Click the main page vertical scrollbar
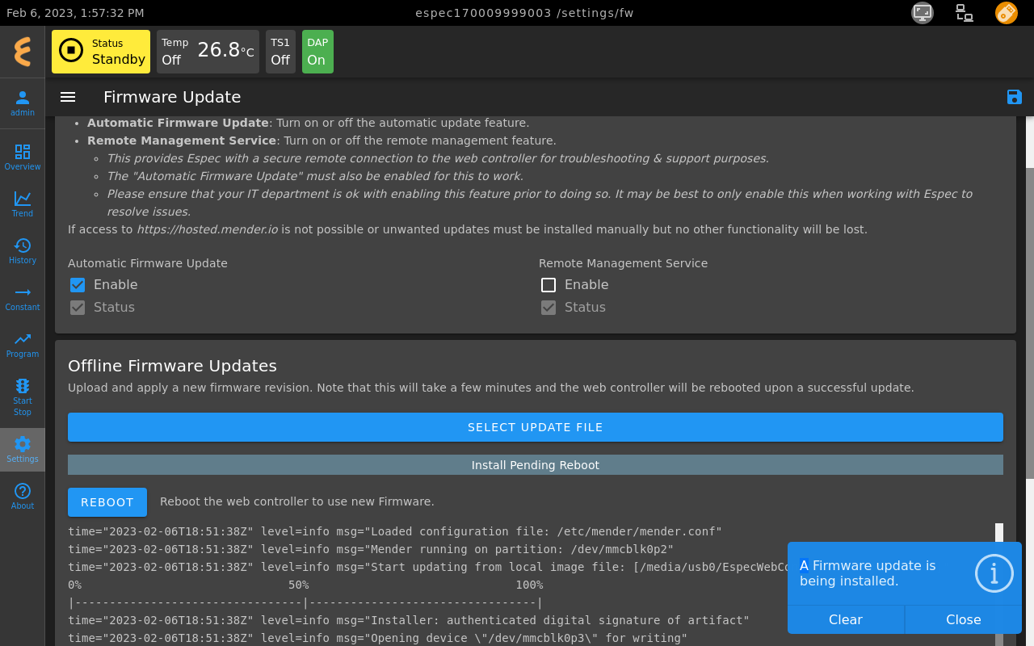Screen dimensions: 1034x646 [x=1030, y=323]
